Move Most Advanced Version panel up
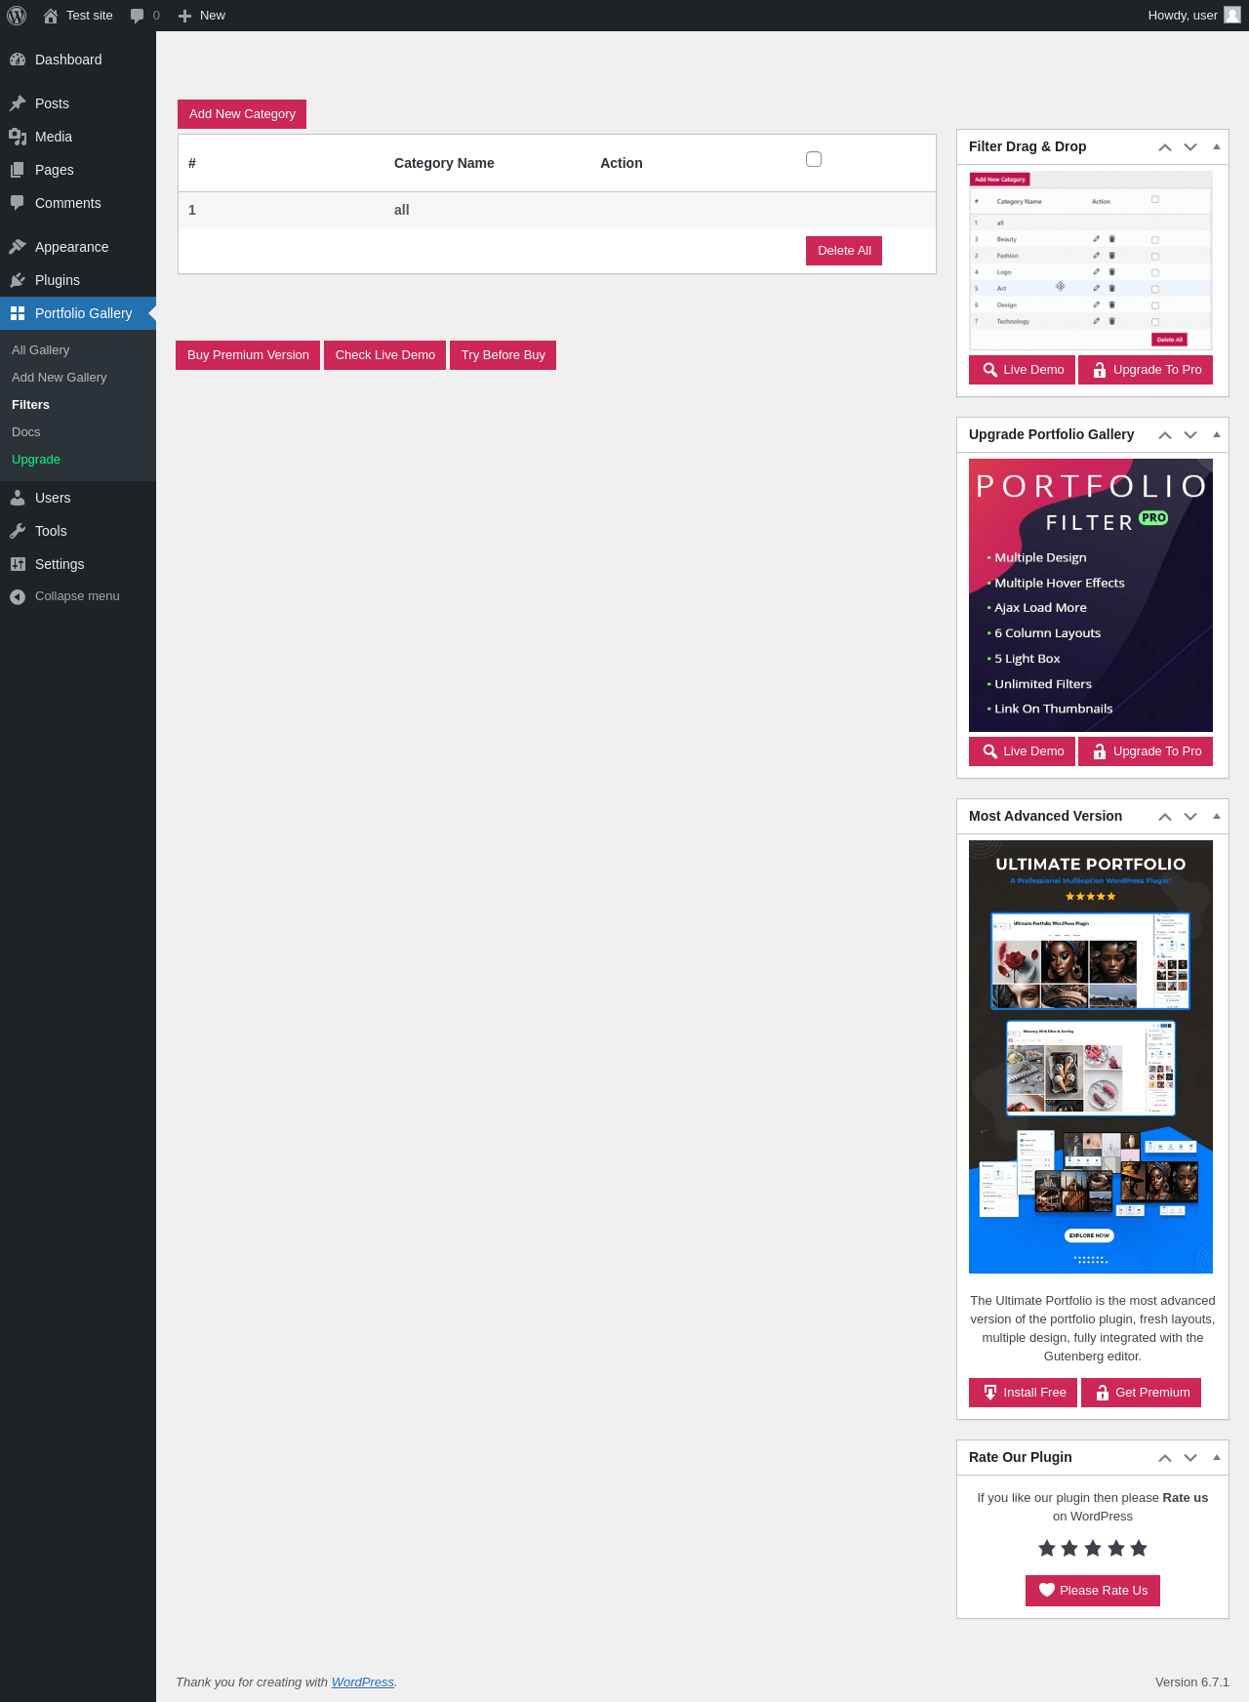The height and width of the screenshot is (1702, 1249). click(x=1165, y=817)
